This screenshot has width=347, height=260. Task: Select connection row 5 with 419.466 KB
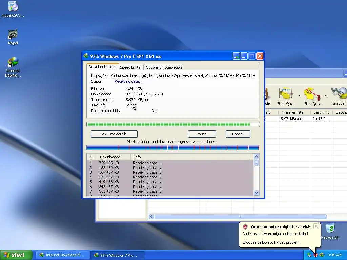pyautogui.click(x=170, y=182)
